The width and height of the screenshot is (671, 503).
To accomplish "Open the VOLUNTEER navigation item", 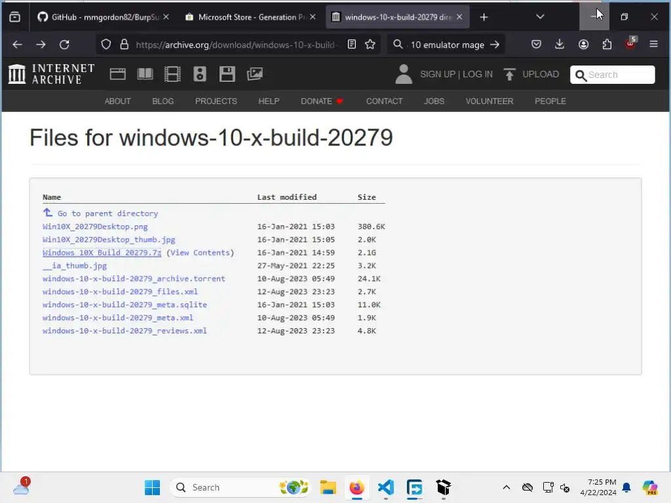I will (489, 102).
